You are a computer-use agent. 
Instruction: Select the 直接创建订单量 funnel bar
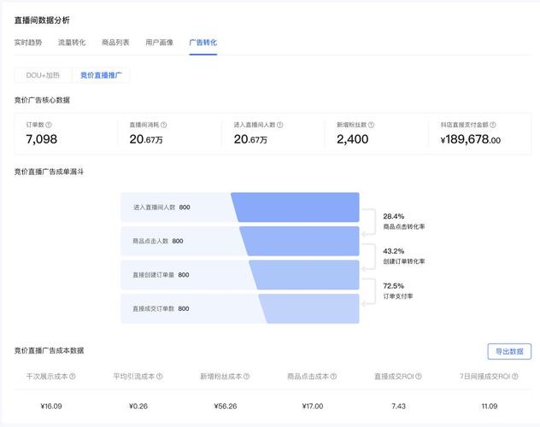240,275
